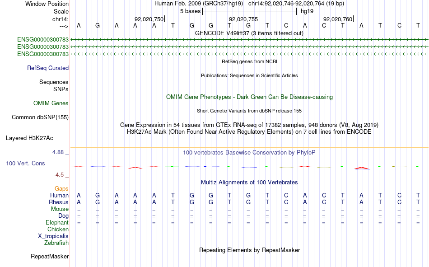
Task: Click the scale bar line beside 5 bases
Action: pyautogui.click(x=250, y=11)
